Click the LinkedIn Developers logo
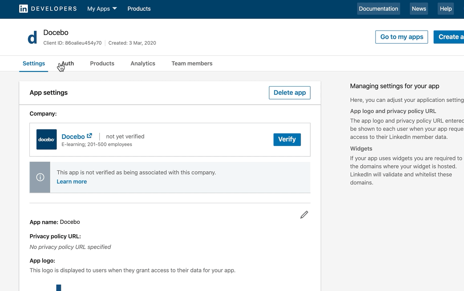This screenshot has height=291, width=464. [x=48, y=9]
